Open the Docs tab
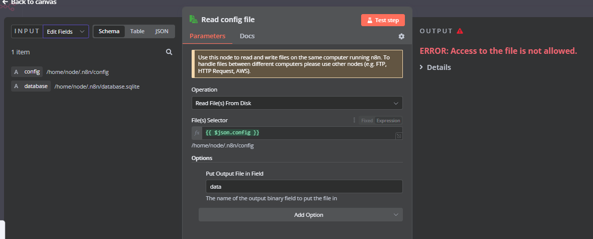The height and width of the screenshot is (239, 593). click(x=247, y=36)
